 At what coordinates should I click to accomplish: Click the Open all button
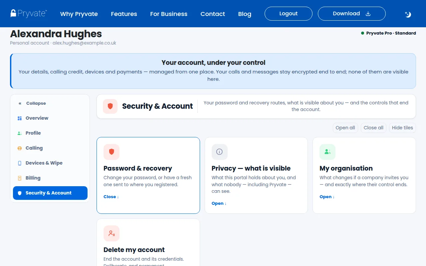(x=345, y=128)
